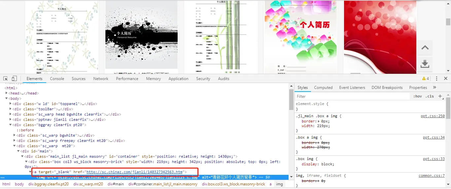Click the element.style rule block
Image resolution: width=451 pixels, height=189 pixels.
tap(369, 106)
